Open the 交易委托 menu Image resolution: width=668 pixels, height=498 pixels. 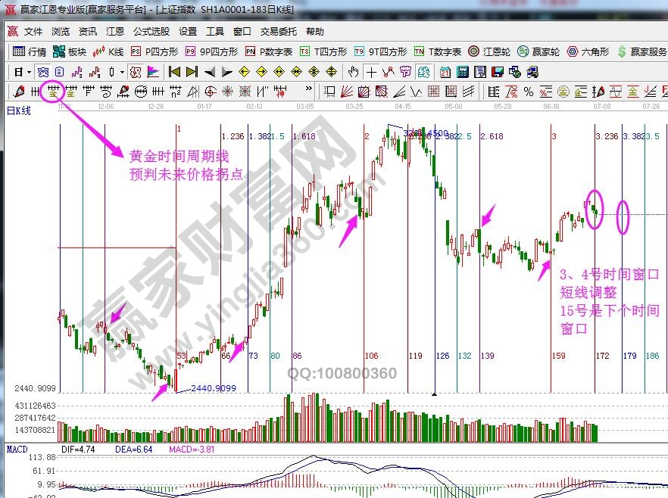[276, 32]
